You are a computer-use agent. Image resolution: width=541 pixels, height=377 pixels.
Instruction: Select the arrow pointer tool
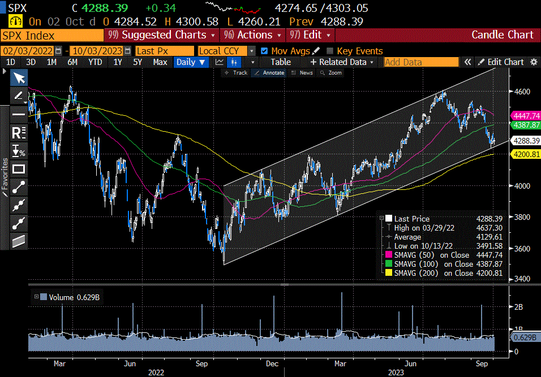(x=19, y=77)
